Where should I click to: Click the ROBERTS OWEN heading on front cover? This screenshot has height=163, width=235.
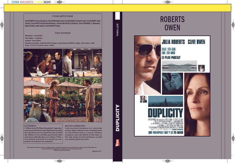[x=172, y=23]
